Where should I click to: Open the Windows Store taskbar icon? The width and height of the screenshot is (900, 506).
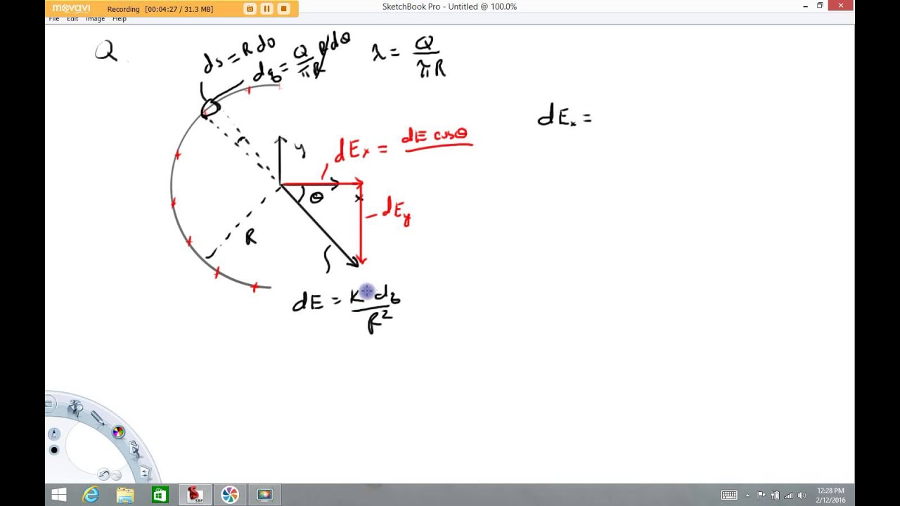coord(160,495)
